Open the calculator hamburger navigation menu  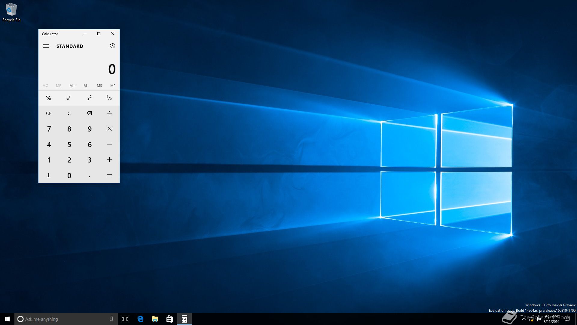click(x=46, y=46)
